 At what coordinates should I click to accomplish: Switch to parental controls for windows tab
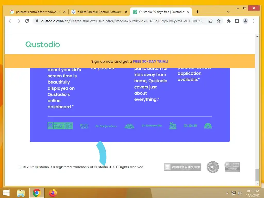click(x=37, y=12)
